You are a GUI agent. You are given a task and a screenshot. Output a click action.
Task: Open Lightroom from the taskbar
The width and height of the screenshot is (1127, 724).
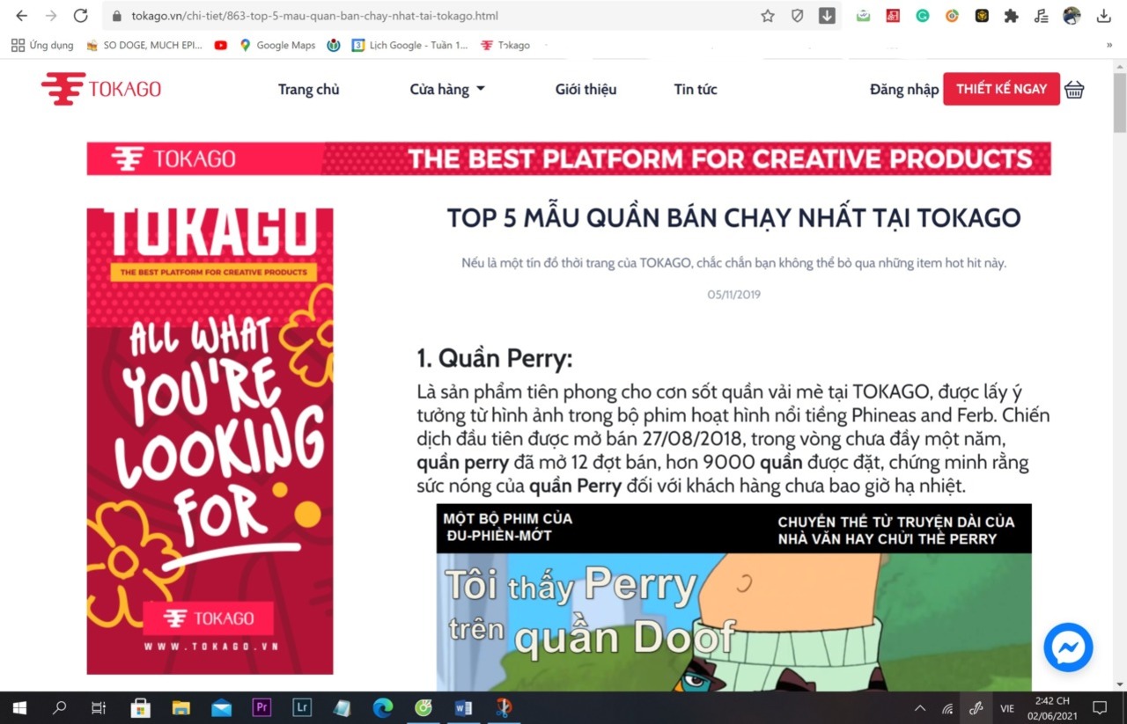[x=302, y=707]
